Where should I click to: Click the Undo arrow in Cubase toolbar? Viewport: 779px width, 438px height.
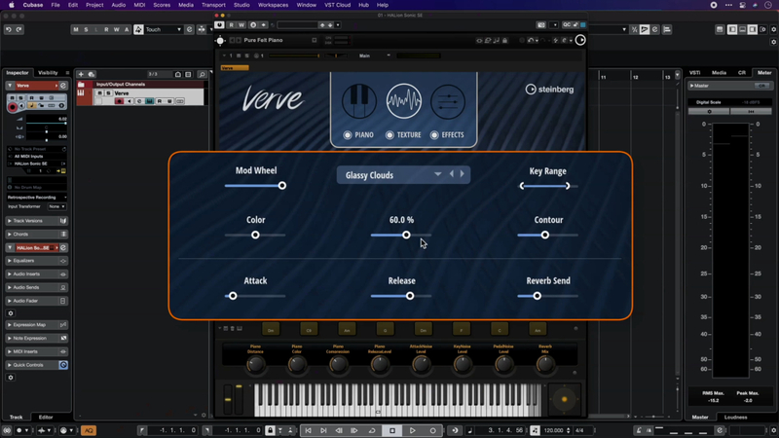tap(9, 29)
